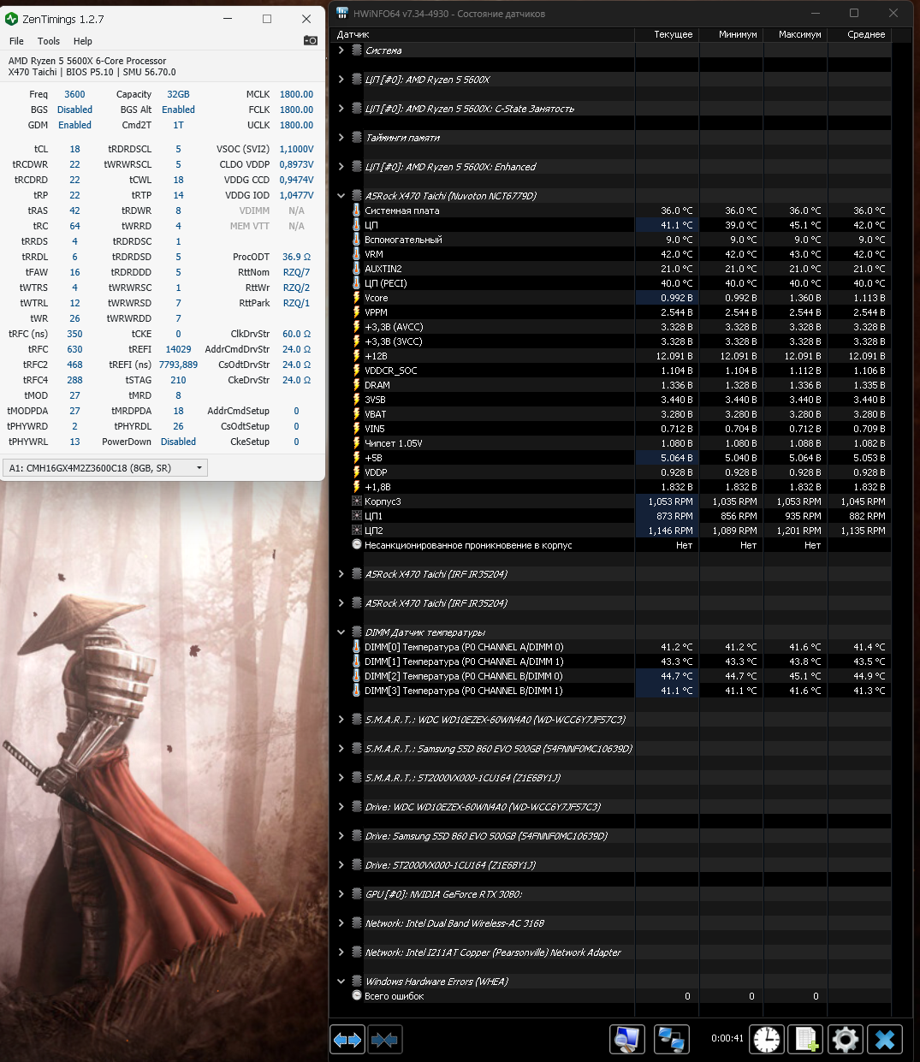Click the PowerDown Disabled value
Viewport: 920px width, 1062px height.
(x=178, y=442)
